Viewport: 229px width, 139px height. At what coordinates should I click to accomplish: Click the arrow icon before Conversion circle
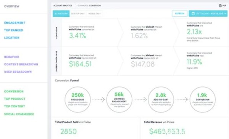pyautogui.click(x=186, y=99)
